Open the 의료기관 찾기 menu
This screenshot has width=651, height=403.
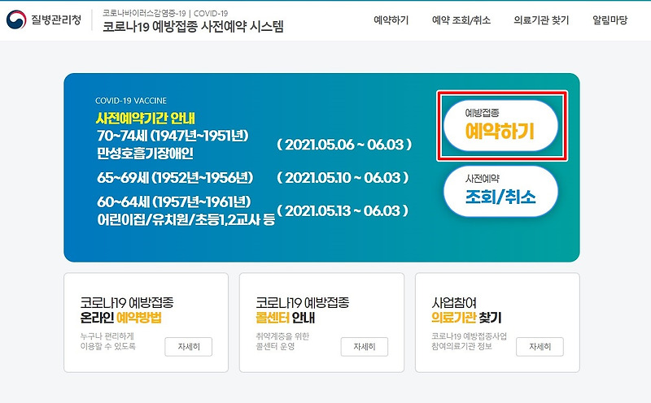point(541,19)
